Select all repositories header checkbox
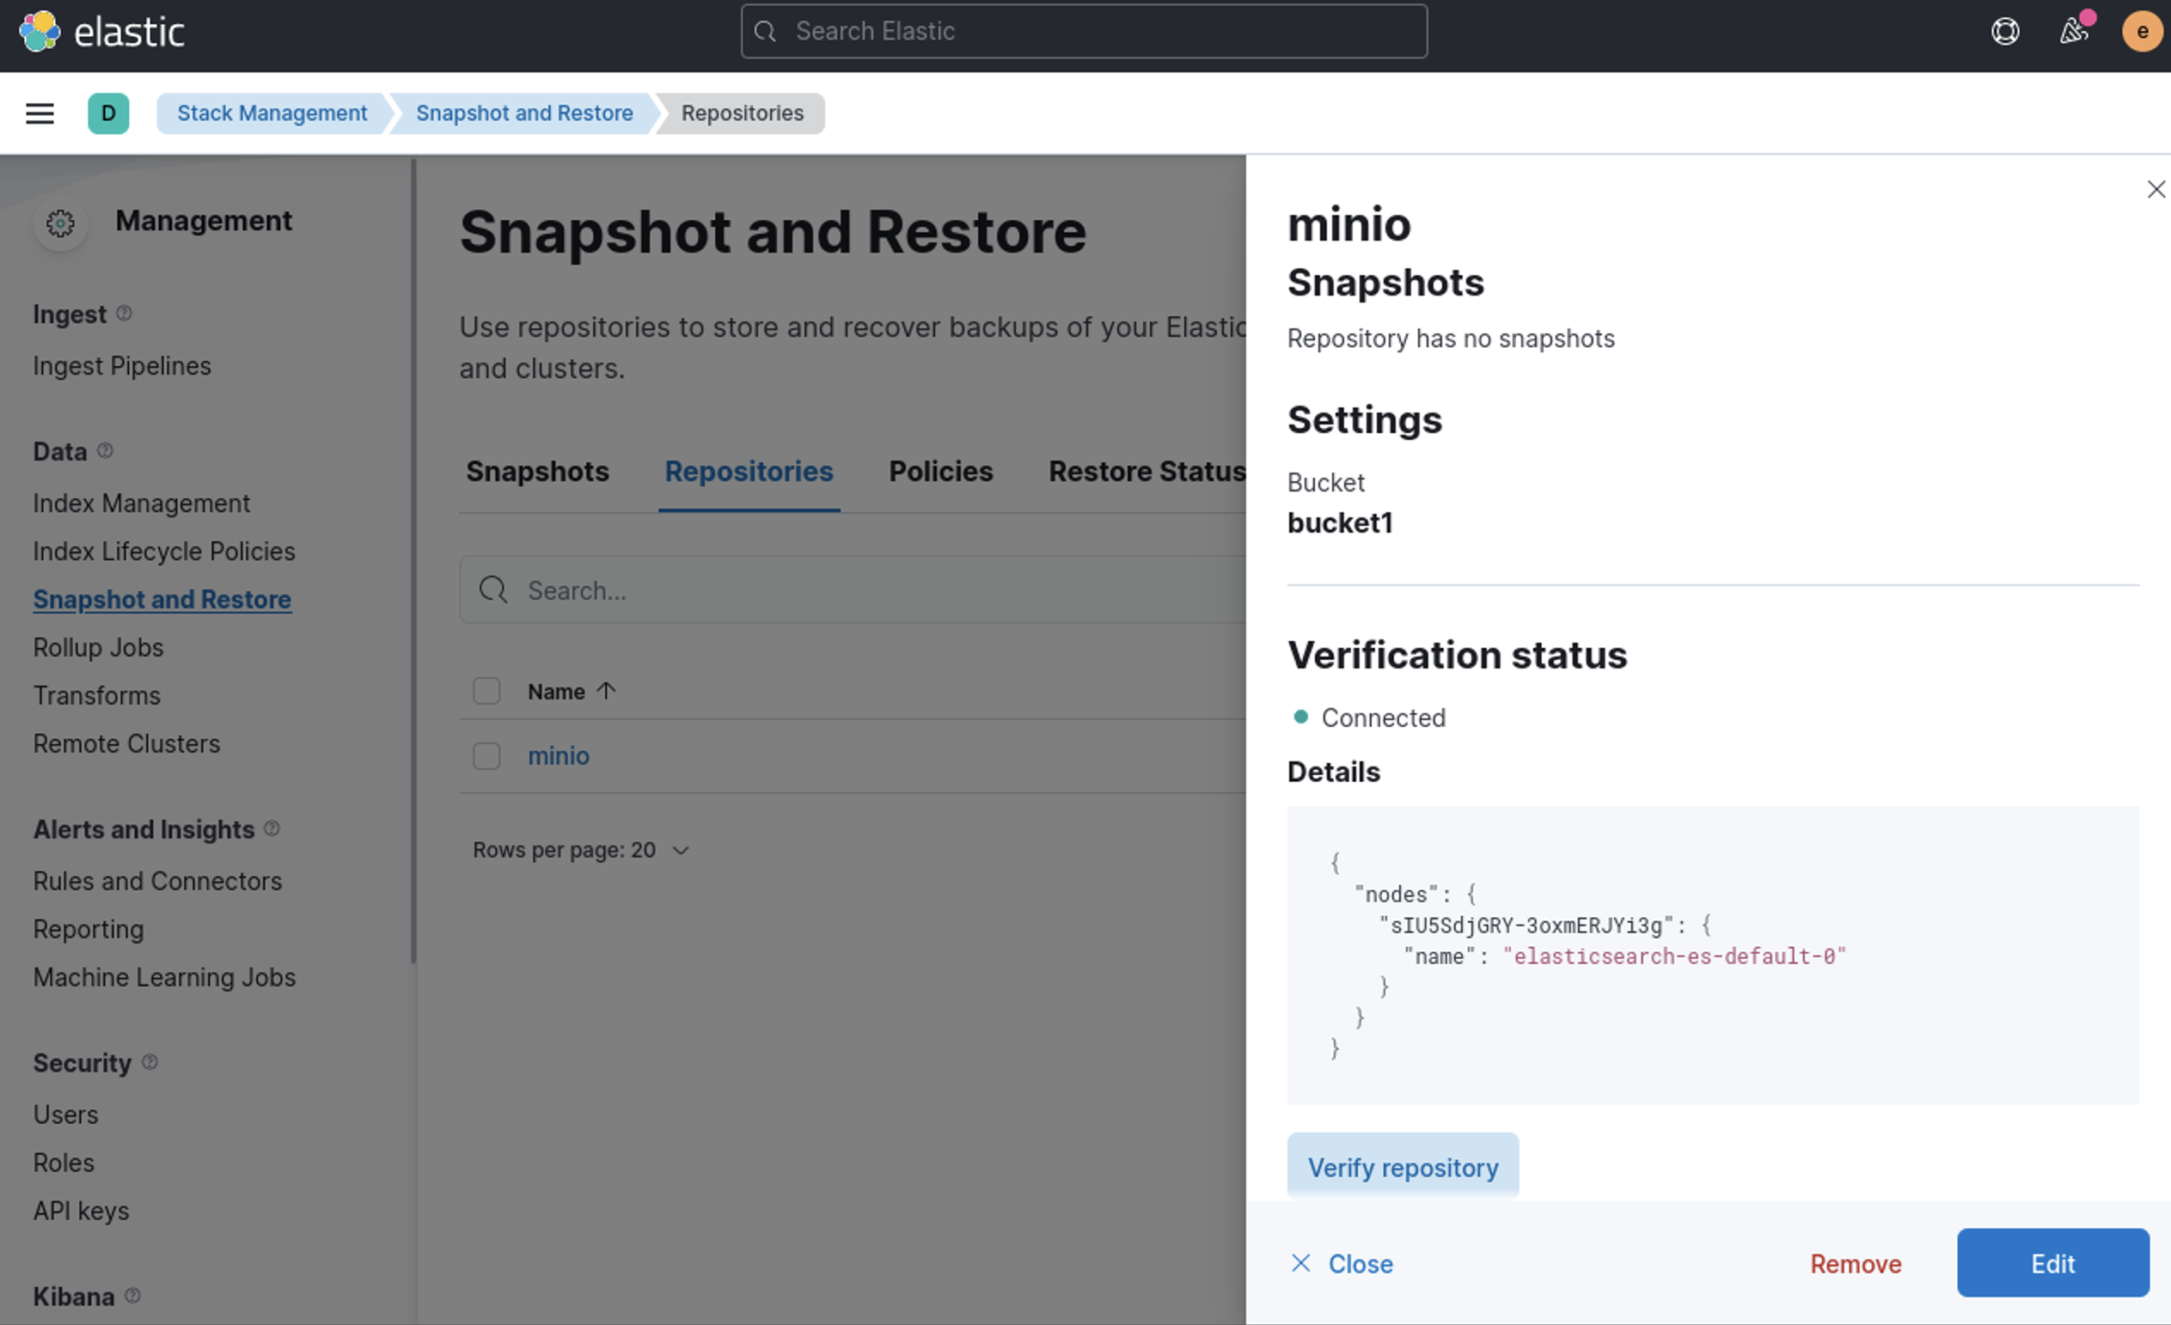 click(486, 692)
